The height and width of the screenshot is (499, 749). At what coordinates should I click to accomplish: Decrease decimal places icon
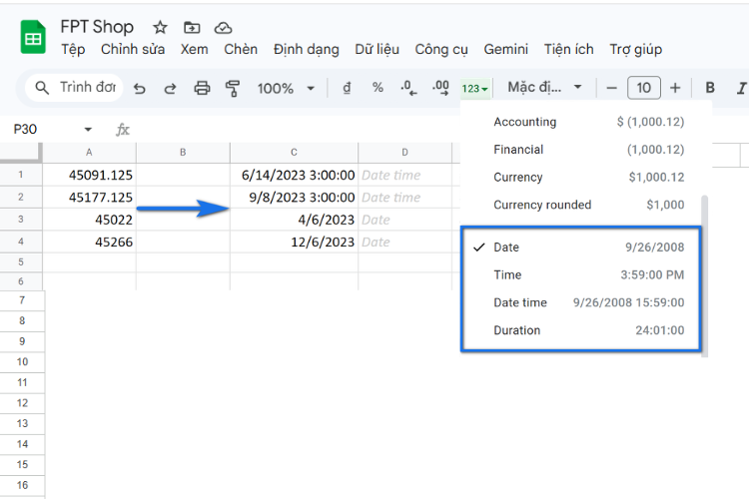pyautogui.click(x=408, y=88)
